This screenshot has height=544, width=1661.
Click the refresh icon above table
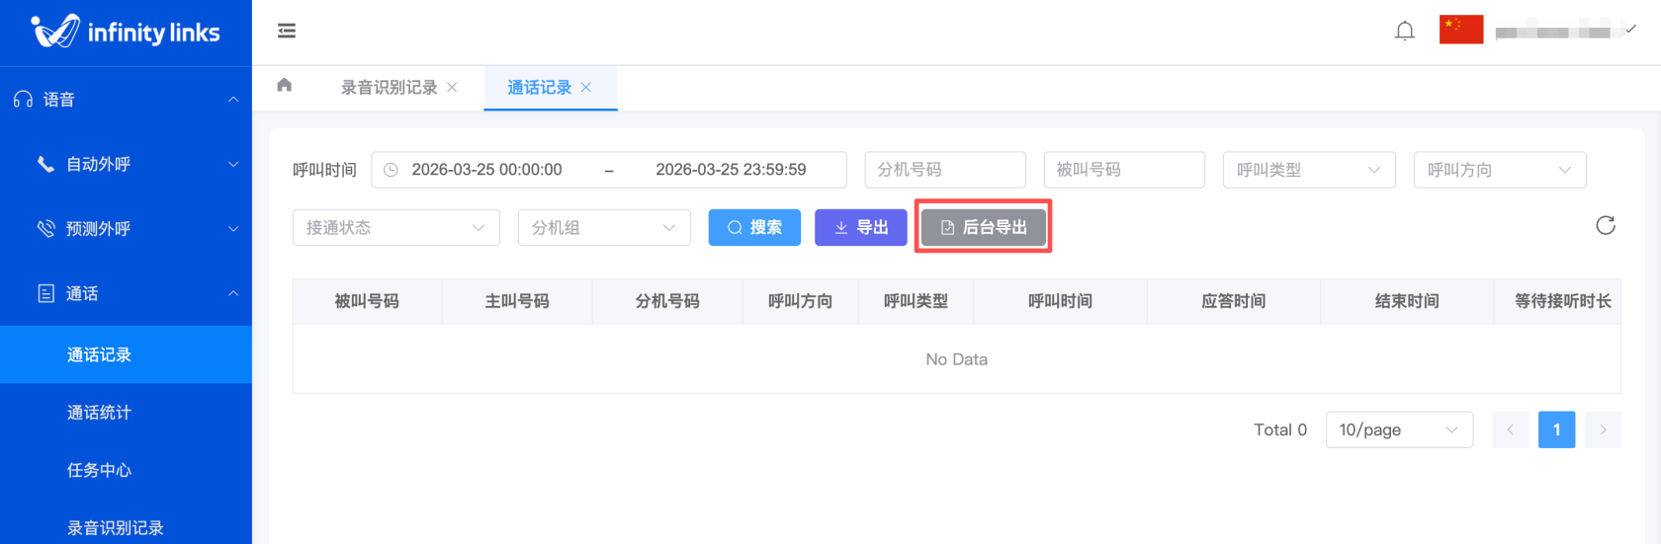pyautogui.click(x=1605, y=226)
